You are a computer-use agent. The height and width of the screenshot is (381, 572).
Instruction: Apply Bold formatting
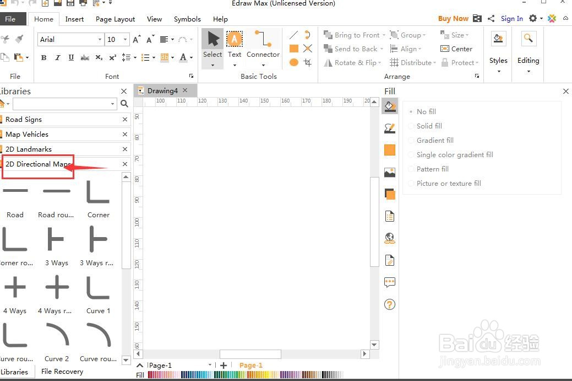(44, 57)
